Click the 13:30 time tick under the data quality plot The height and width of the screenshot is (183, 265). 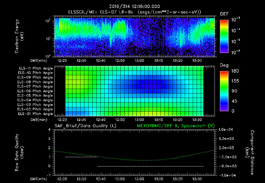(197, 179)
